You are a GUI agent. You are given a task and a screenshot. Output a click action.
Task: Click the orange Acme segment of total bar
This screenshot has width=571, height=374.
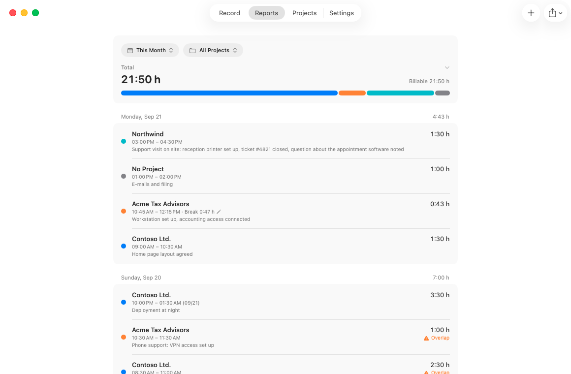[x=352, y=93]
